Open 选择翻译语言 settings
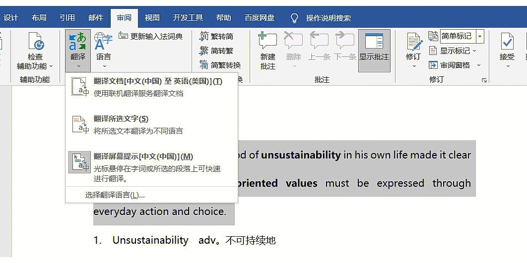Viewport: 527px width, 263px height. click(x=115, y=195)
